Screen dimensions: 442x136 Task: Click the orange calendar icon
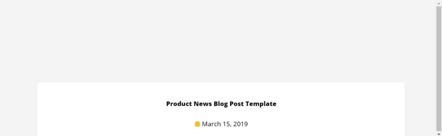[197, 124]
